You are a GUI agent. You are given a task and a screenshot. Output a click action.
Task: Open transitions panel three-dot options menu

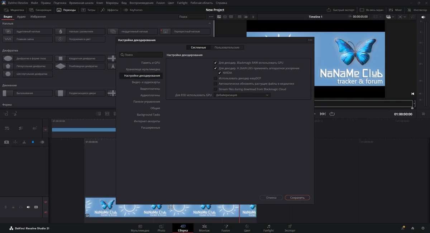point(211,17)
